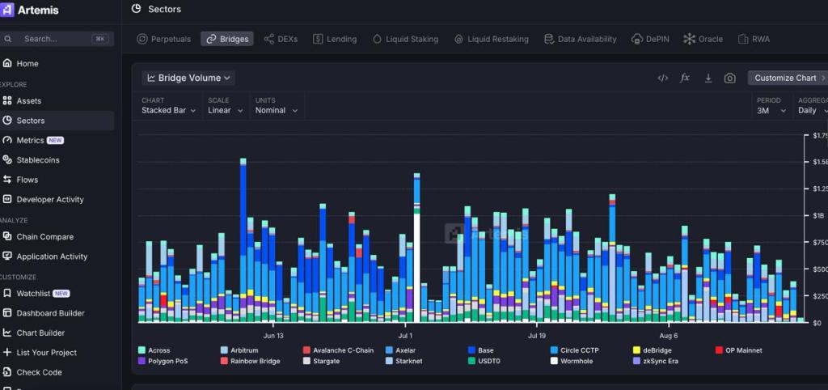Take a chart screenshot with camera icon
This screenshot has width=828, height=390.
click(x=730, y=78)
